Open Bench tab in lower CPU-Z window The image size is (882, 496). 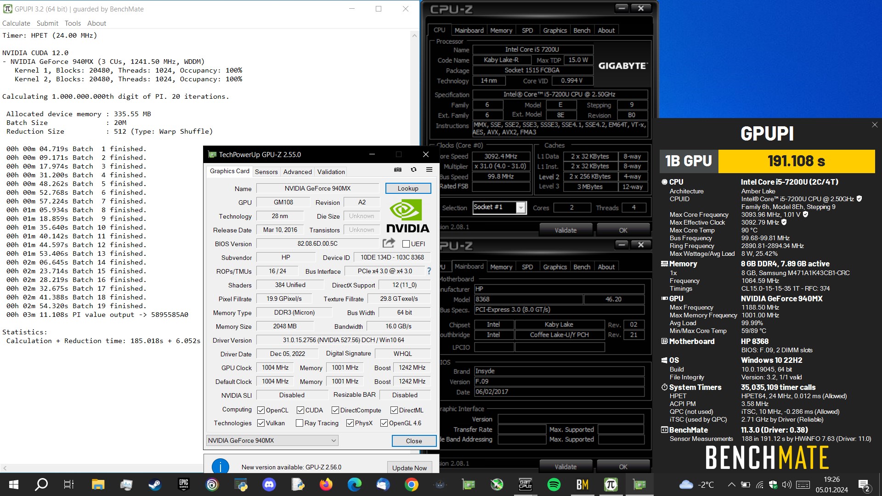click(582, 267)
